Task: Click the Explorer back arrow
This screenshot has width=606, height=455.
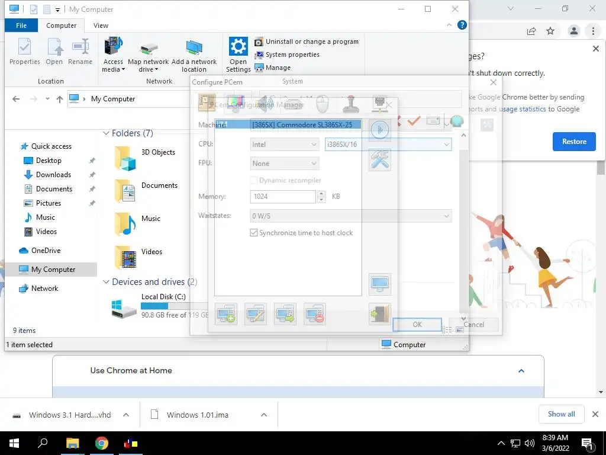Action: pos(16,99)
